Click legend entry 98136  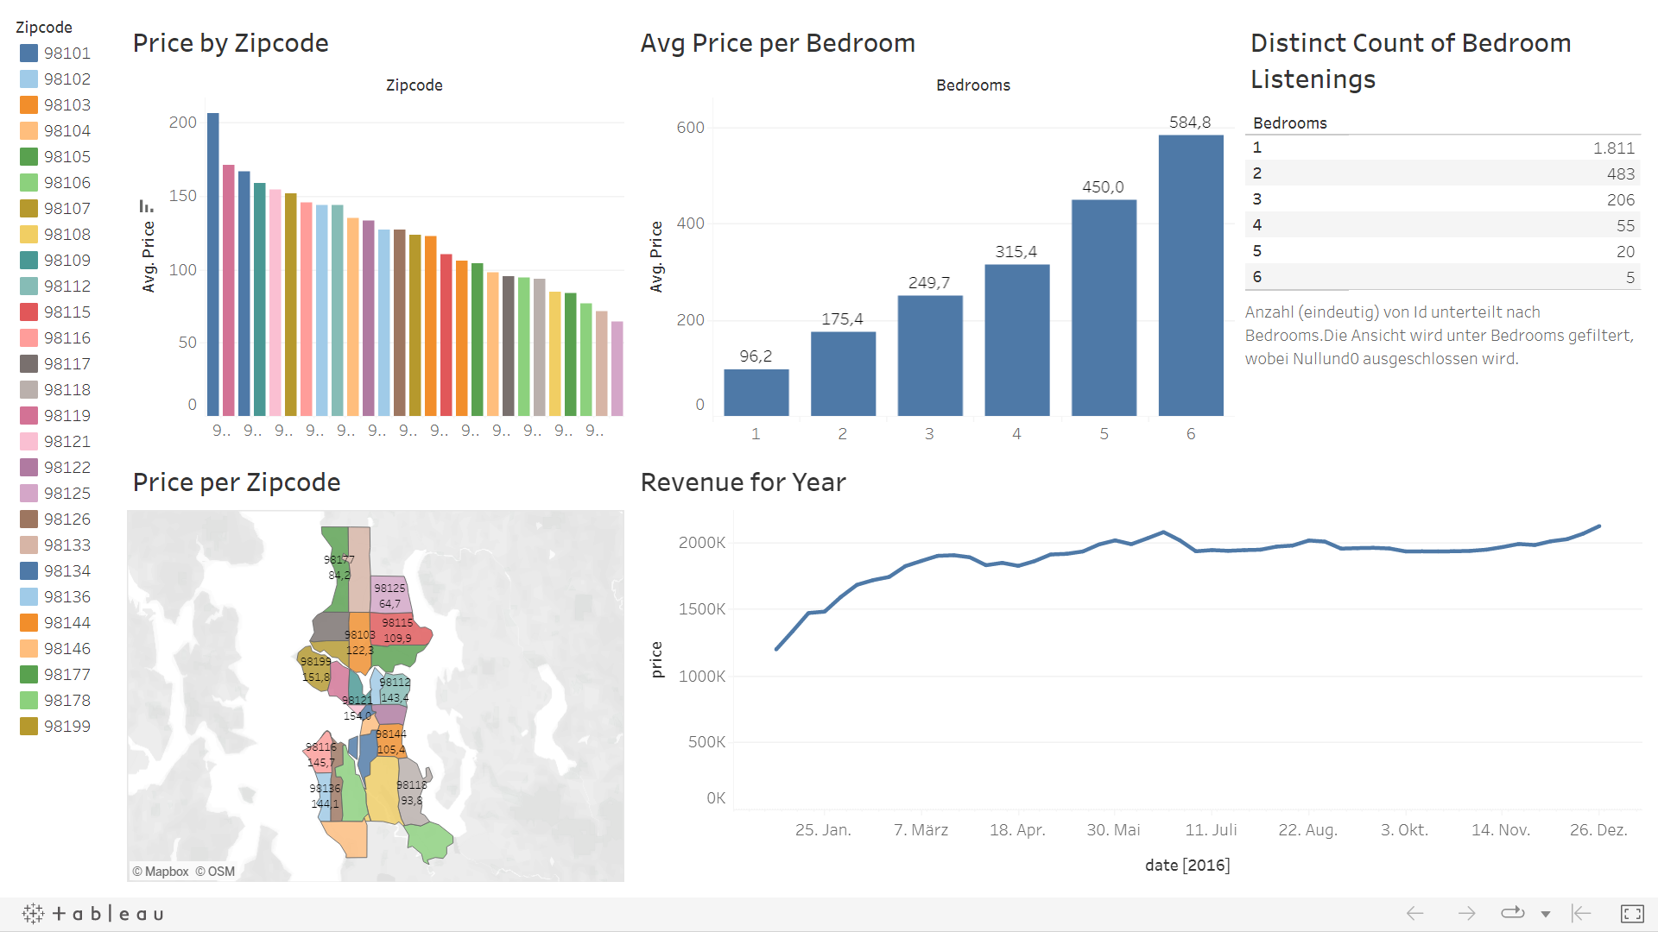55,597
